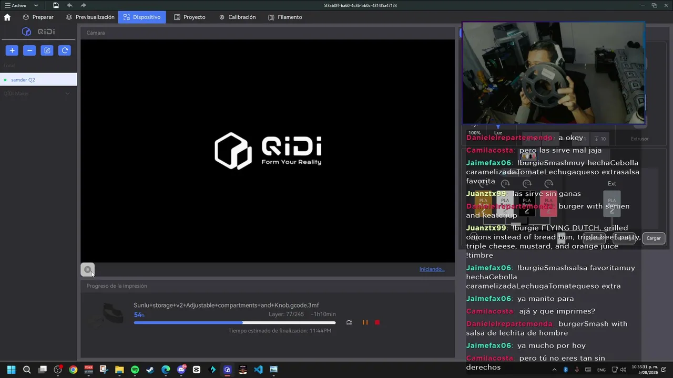673x378 pixels.
Task: Redo the action via the forward arrow icon
Action: click(83, 5)
